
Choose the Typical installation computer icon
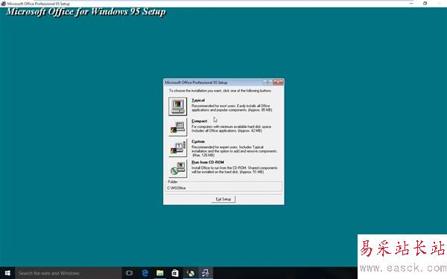coord(177,106)
